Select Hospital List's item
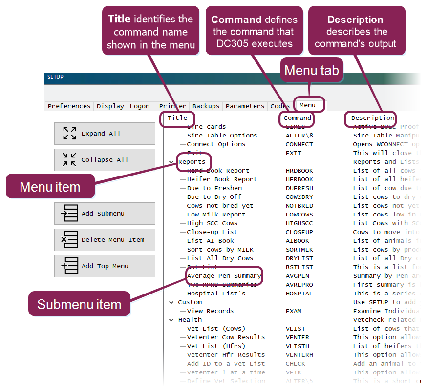 [216, 294]
